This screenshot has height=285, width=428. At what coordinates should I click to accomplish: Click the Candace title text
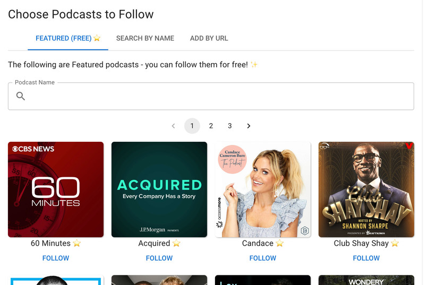point(258,243)
